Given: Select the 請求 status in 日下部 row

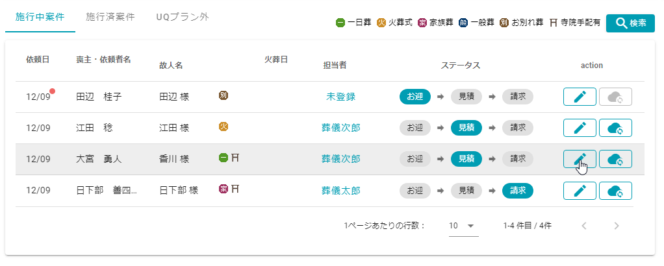Looking at the screenshot, I should point(518,190).
